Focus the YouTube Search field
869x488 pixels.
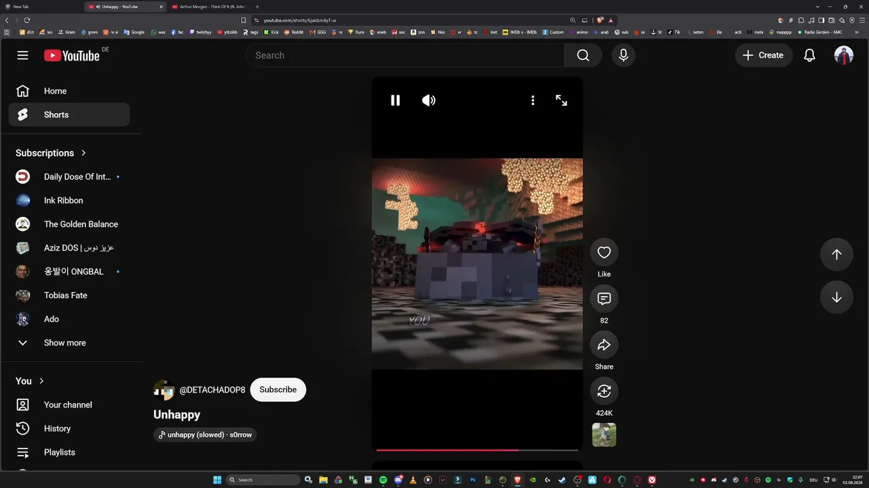tap(405, 56)
